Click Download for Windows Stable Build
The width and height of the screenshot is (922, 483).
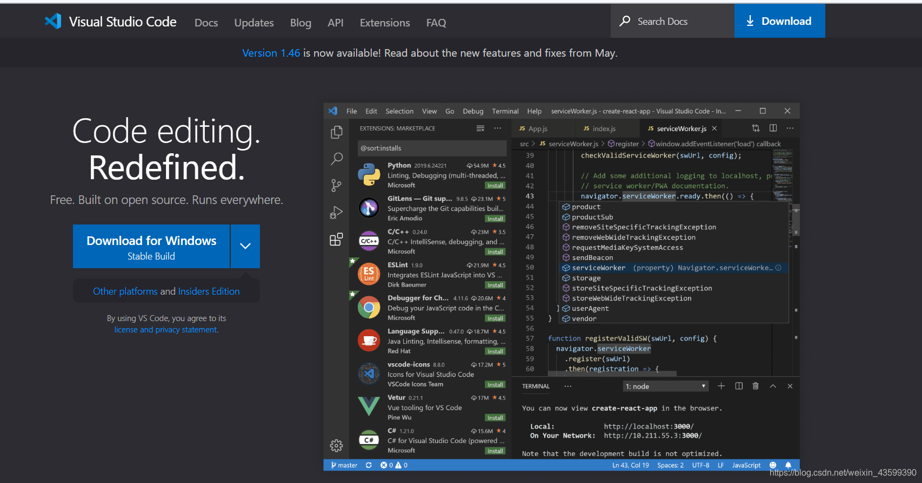[151, 247]
